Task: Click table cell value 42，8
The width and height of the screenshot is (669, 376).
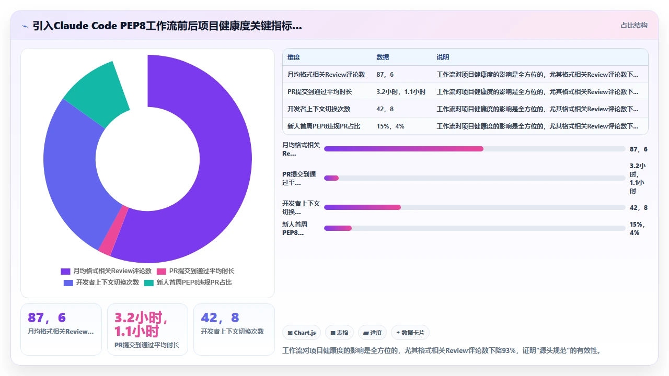Action: [385, 109]
